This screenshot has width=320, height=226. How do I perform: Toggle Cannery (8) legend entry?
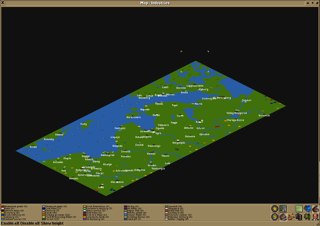pos(10,217)
